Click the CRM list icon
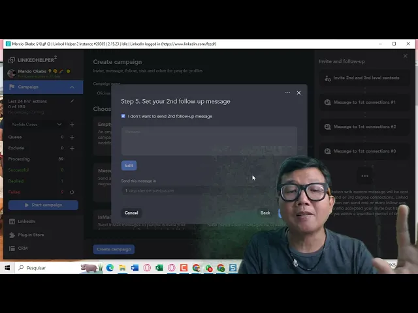 click(x=12, y=248)
